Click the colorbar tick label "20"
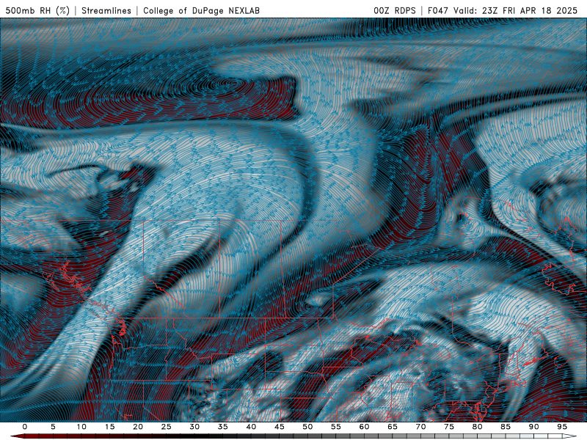Viewport: 587px width, 440px height. tap(138, 427)
